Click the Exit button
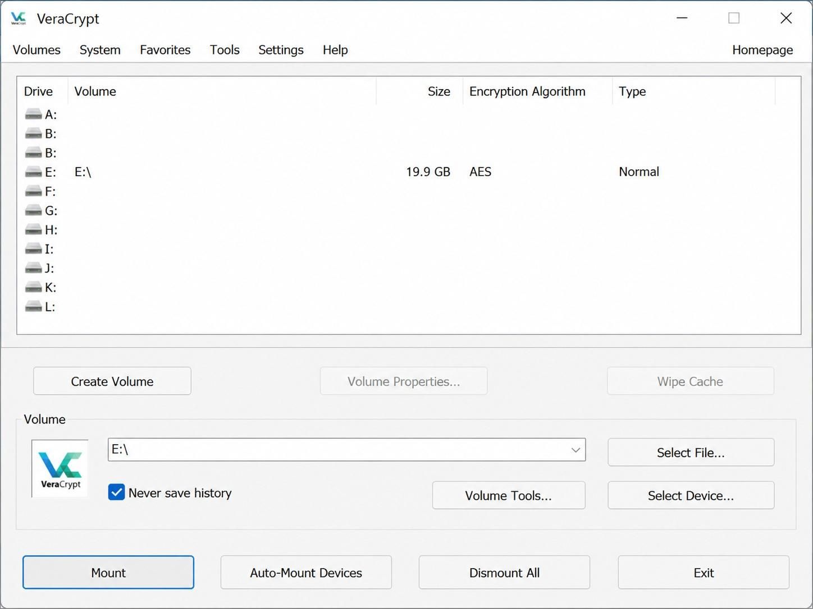The width and height of the screenshot is (813, 609). tap(704, 573)
